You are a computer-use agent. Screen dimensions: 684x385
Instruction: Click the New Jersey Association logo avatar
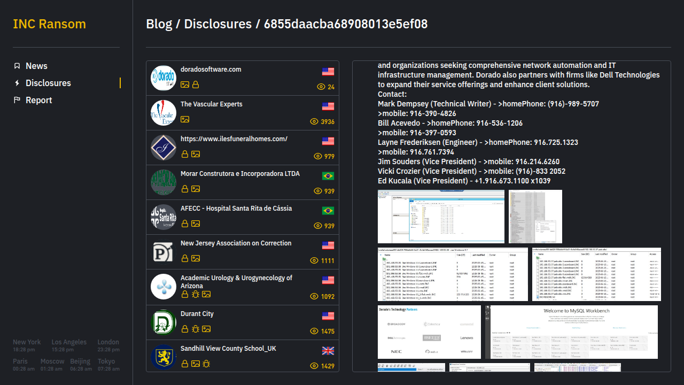click(164, 252)
